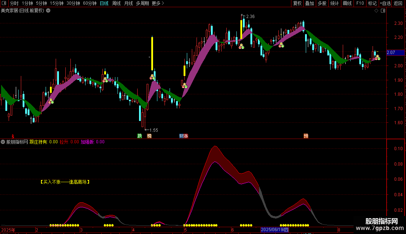
Task: Toggle the split-window square icon above the chart
Action: [x=383, y=11]
